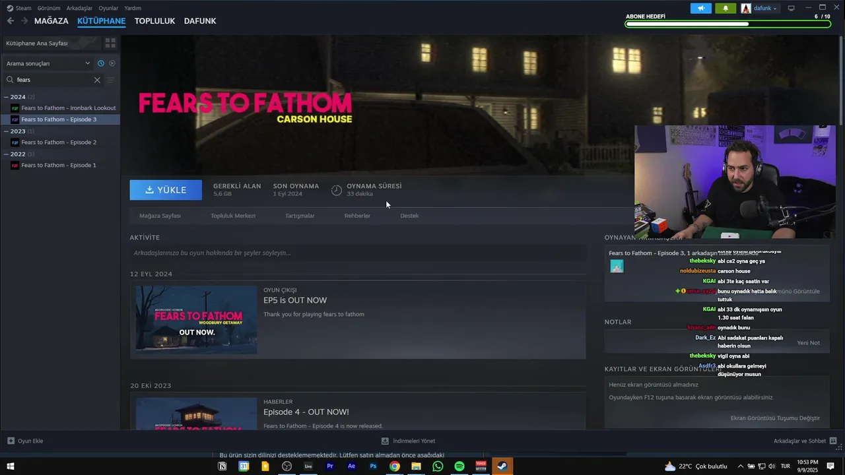Click Yeni Not to add a note
Viewport: 845px width, 475px height.
point(808,343)
